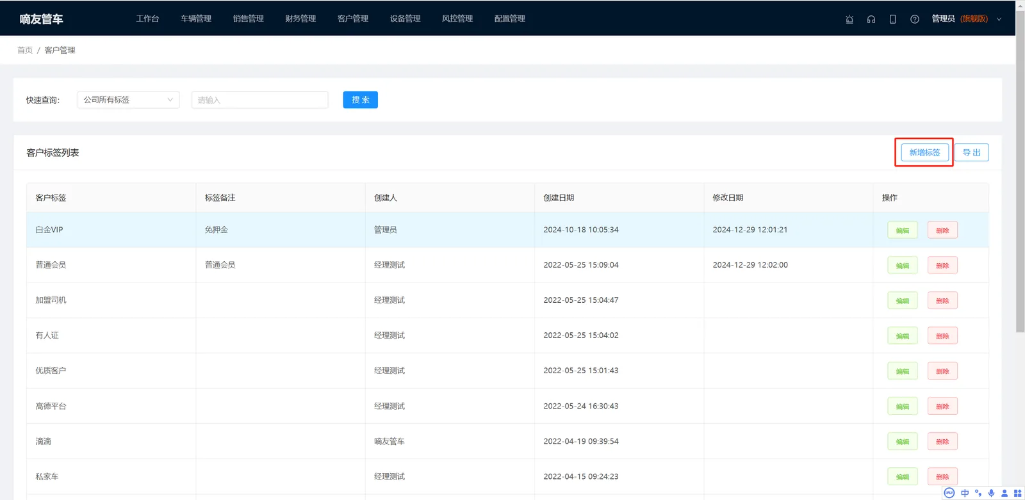
Task: Edit the 高德平台 tag
Action: click(903, 407)
